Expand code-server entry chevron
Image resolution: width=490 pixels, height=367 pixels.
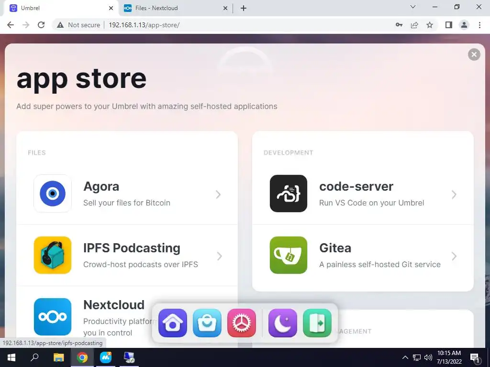[x=454, y=194]
